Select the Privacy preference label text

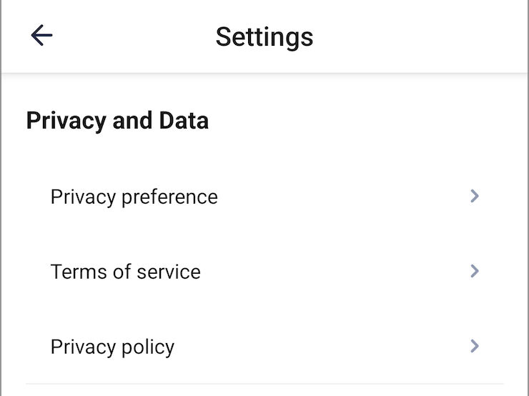(x=134, y=197)
